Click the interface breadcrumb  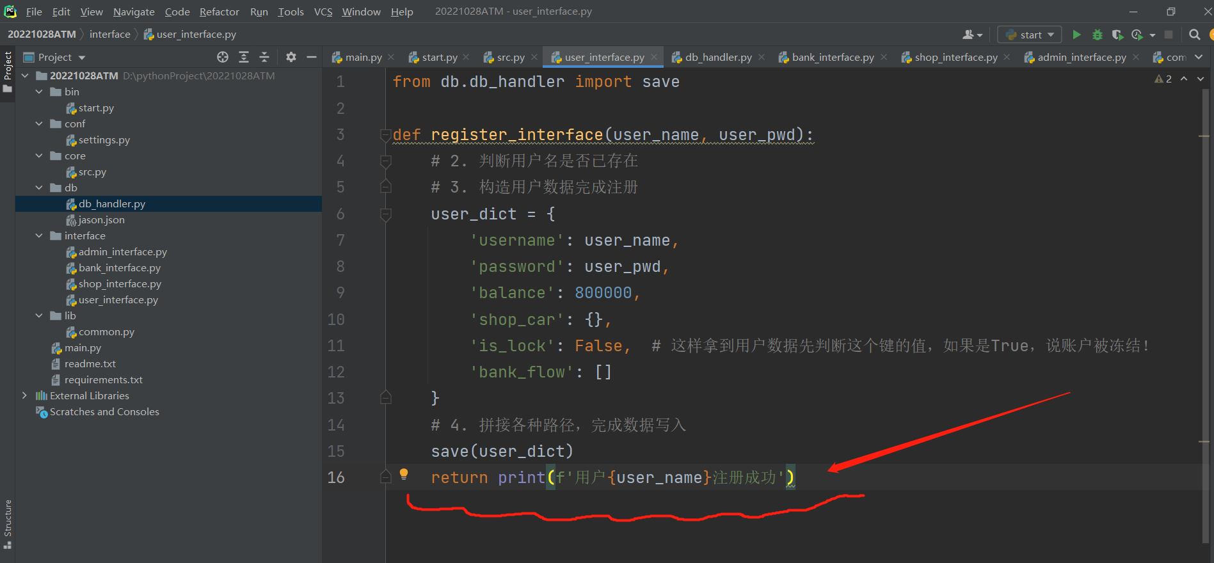pos(110,35)
